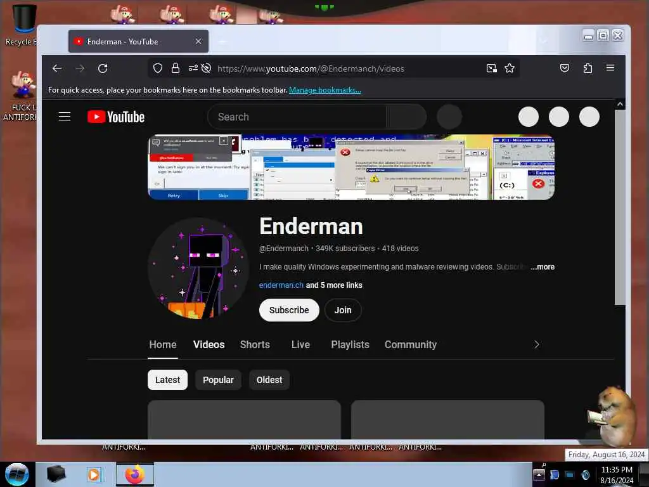Switch to the channel Home tab
Viewport: 649px width, 487px height.
(163, 344)
